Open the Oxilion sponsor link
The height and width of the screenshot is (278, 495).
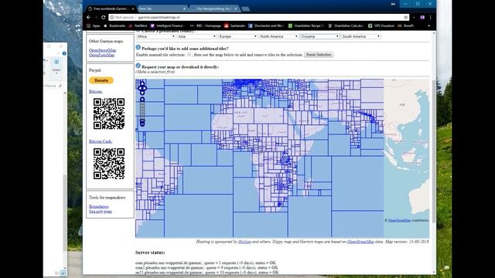click(244, 242)
